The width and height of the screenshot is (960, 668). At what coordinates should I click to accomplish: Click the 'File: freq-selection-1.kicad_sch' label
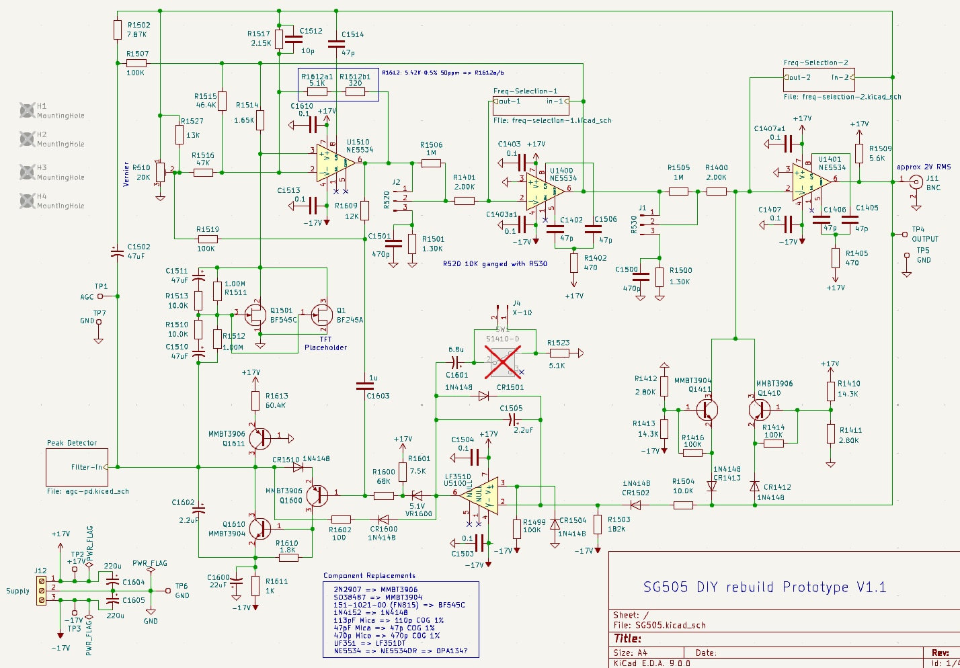[x=553, y=121]
